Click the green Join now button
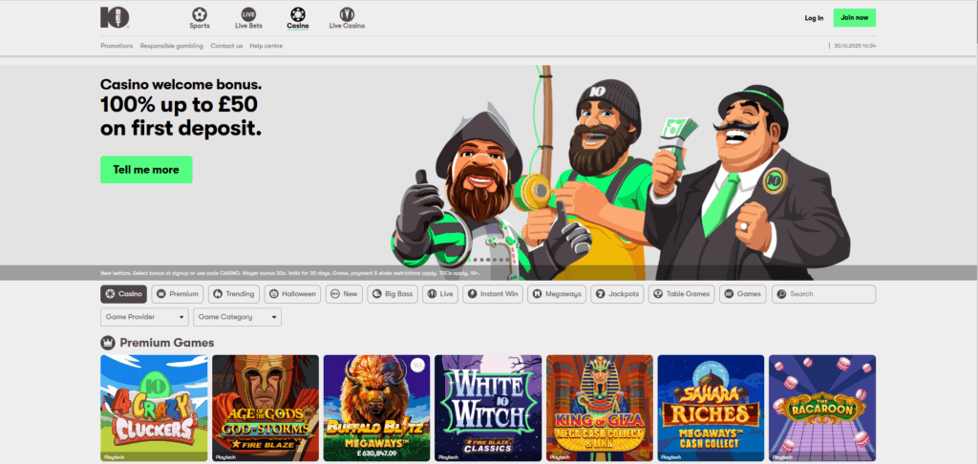 click(854, 18)
